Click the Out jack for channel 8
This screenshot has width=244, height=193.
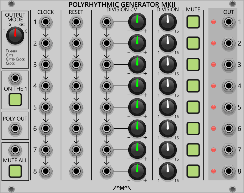229,171
